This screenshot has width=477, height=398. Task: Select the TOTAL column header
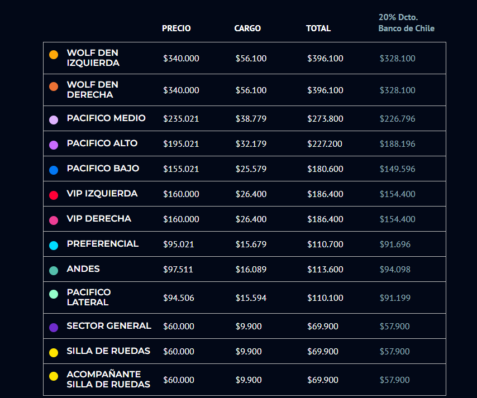click(318, 28)
